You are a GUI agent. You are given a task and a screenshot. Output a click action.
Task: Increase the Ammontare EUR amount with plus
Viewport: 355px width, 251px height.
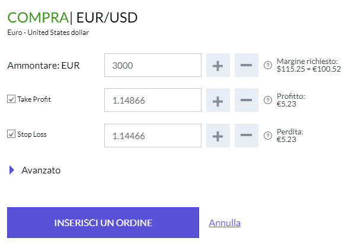tap(218, 65)
